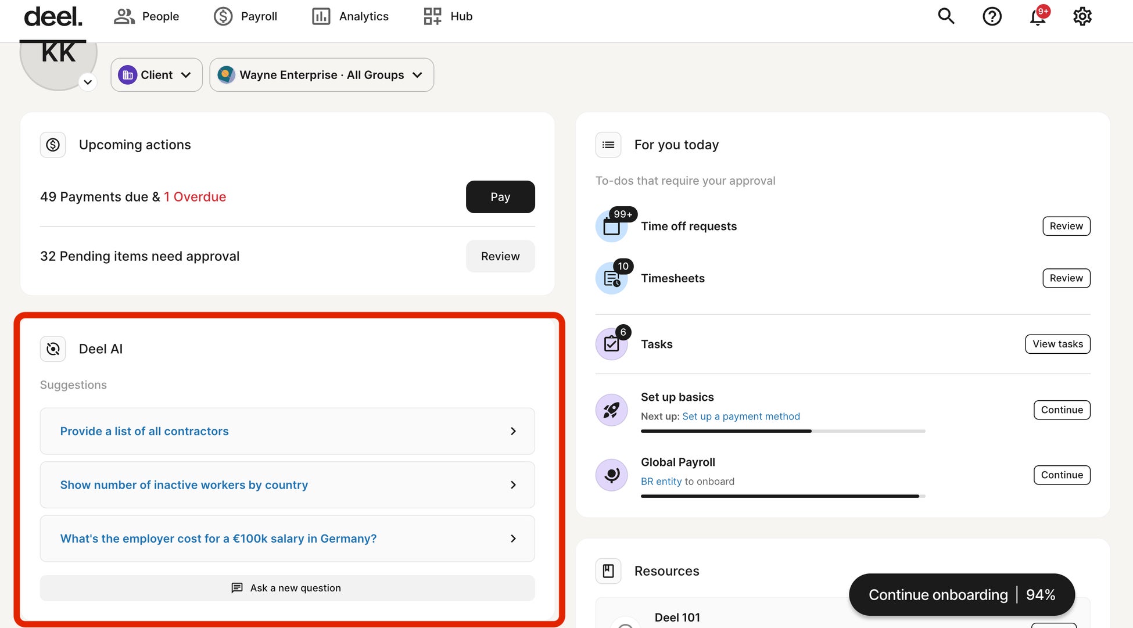Open the search magnifier icon
The width and height of the screenshot is (1133, 628).
click(x=946, y=16)
